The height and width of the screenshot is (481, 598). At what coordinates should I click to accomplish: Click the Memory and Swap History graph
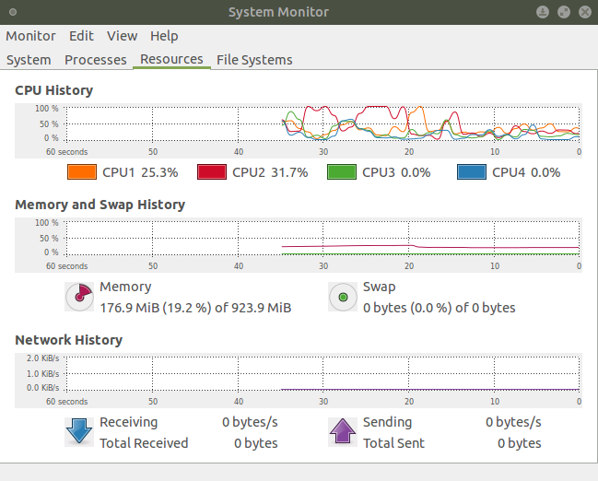click(322, 238)
